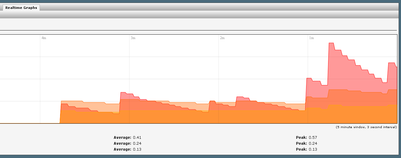401x158 pixels.
Task: Select the 1m time marker label
Action: click(311, 38)
